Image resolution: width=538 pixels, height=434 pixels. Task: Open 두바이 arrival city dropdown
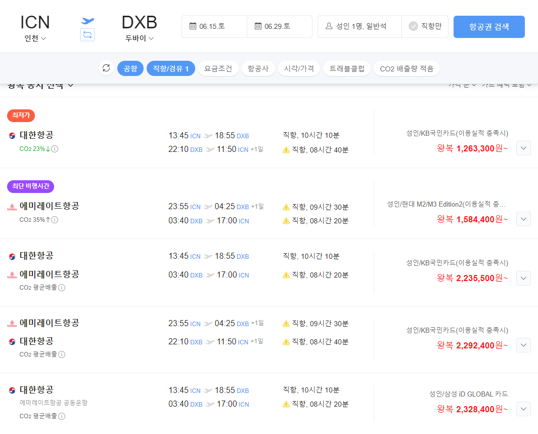tap(140, 38)
